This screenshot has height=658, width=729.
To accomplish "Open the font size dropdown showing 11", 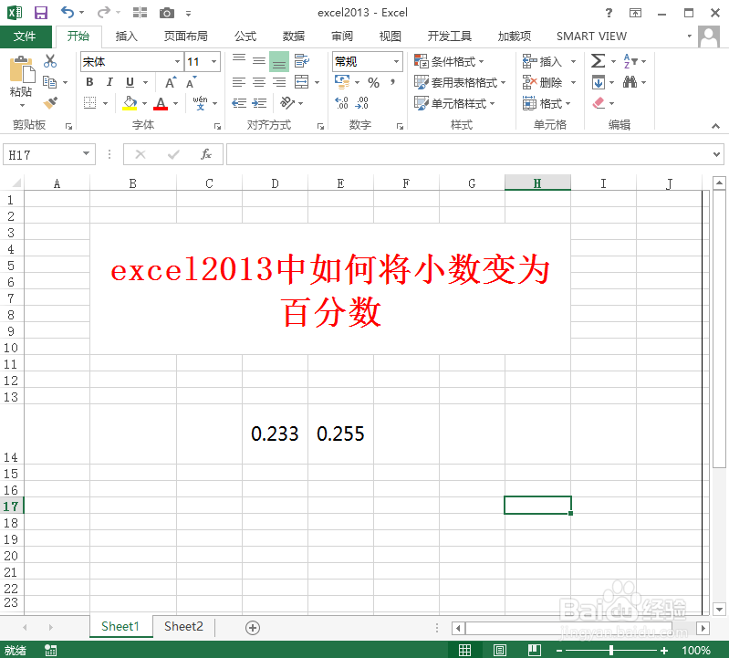I will pyautogui.click(x=213, y=61).
